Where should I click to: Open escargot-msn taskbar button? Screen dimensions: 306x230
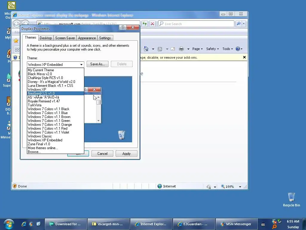(x=108, y=224)
